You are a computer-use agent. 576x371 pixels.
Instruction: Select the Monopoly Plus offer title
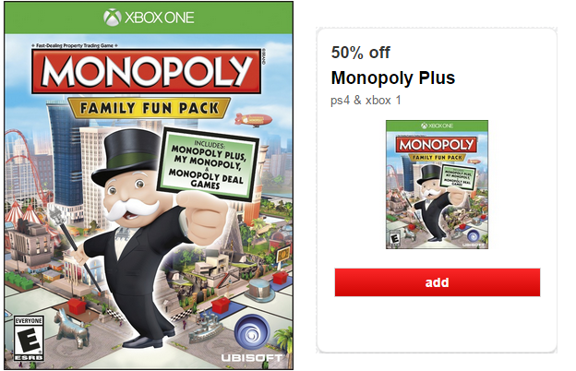tap(393, 78)
